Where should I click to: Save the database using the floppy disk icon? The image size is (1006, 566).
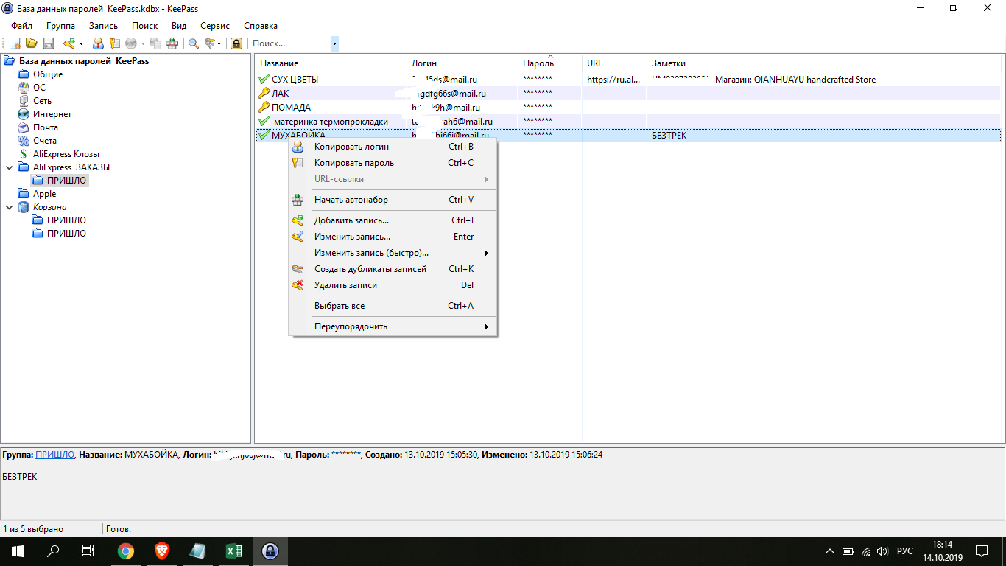tap(49, 43)
